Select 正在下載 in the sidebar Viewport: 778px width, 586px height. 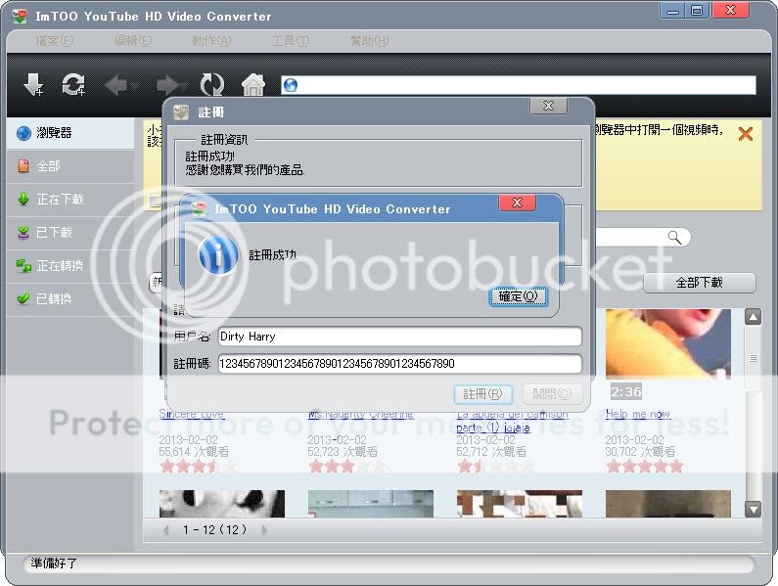pos(70,200)
